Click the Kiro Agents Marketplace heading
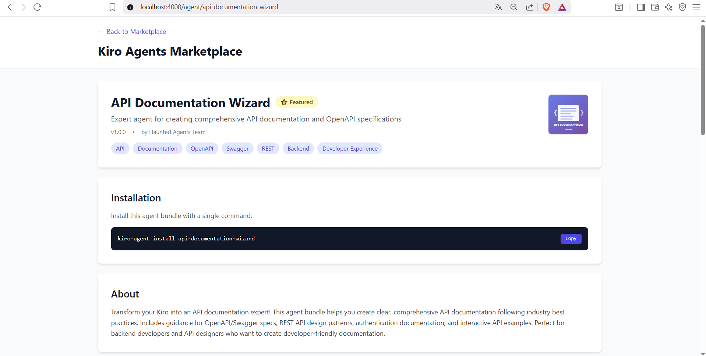Screen dimensions: 706x356 170,52
